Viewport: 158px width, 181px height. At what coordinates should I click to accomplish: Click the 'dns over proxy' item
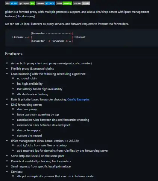(x=27, y=110)
